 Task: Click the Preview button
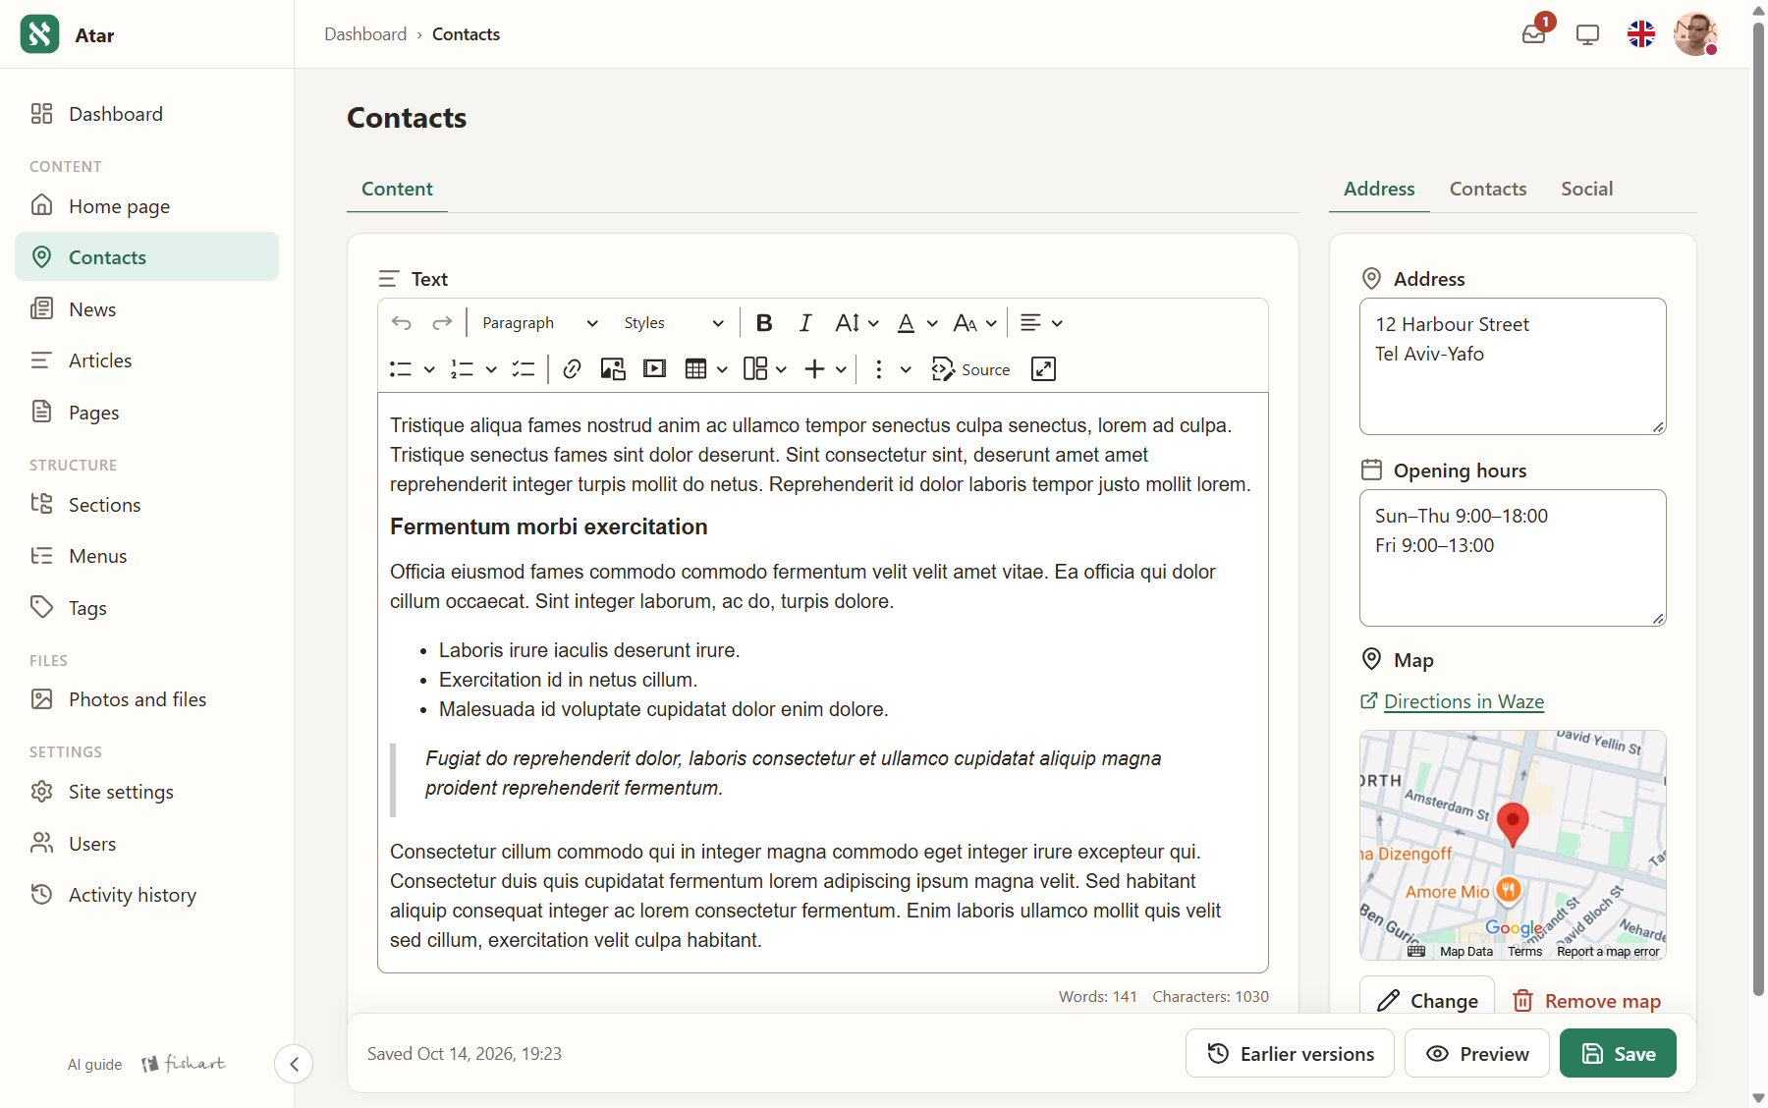(1477, 1053)
